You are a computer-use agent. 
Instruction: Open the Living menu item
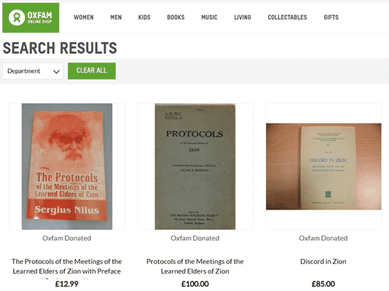243,17
